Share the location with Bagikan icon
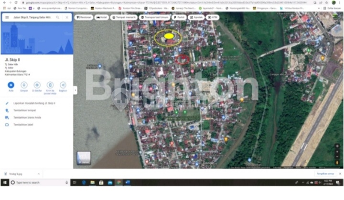 (x=63, y=85)
